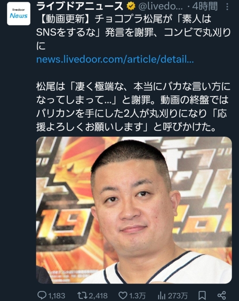Tap the reply speech bubble icon
This screenshot has height=301, width=239.
[x=42, y=295]
